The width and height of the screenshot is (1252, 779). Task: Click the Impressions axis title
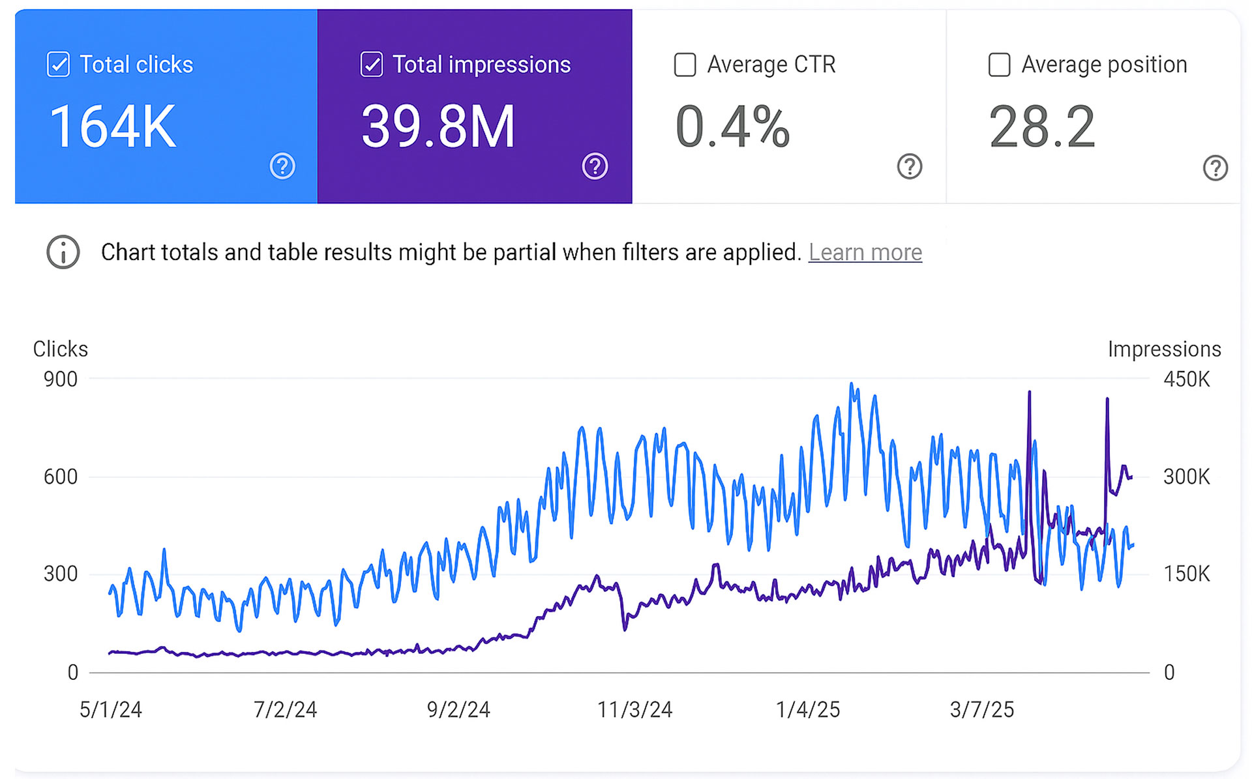tap(1165, 349)
